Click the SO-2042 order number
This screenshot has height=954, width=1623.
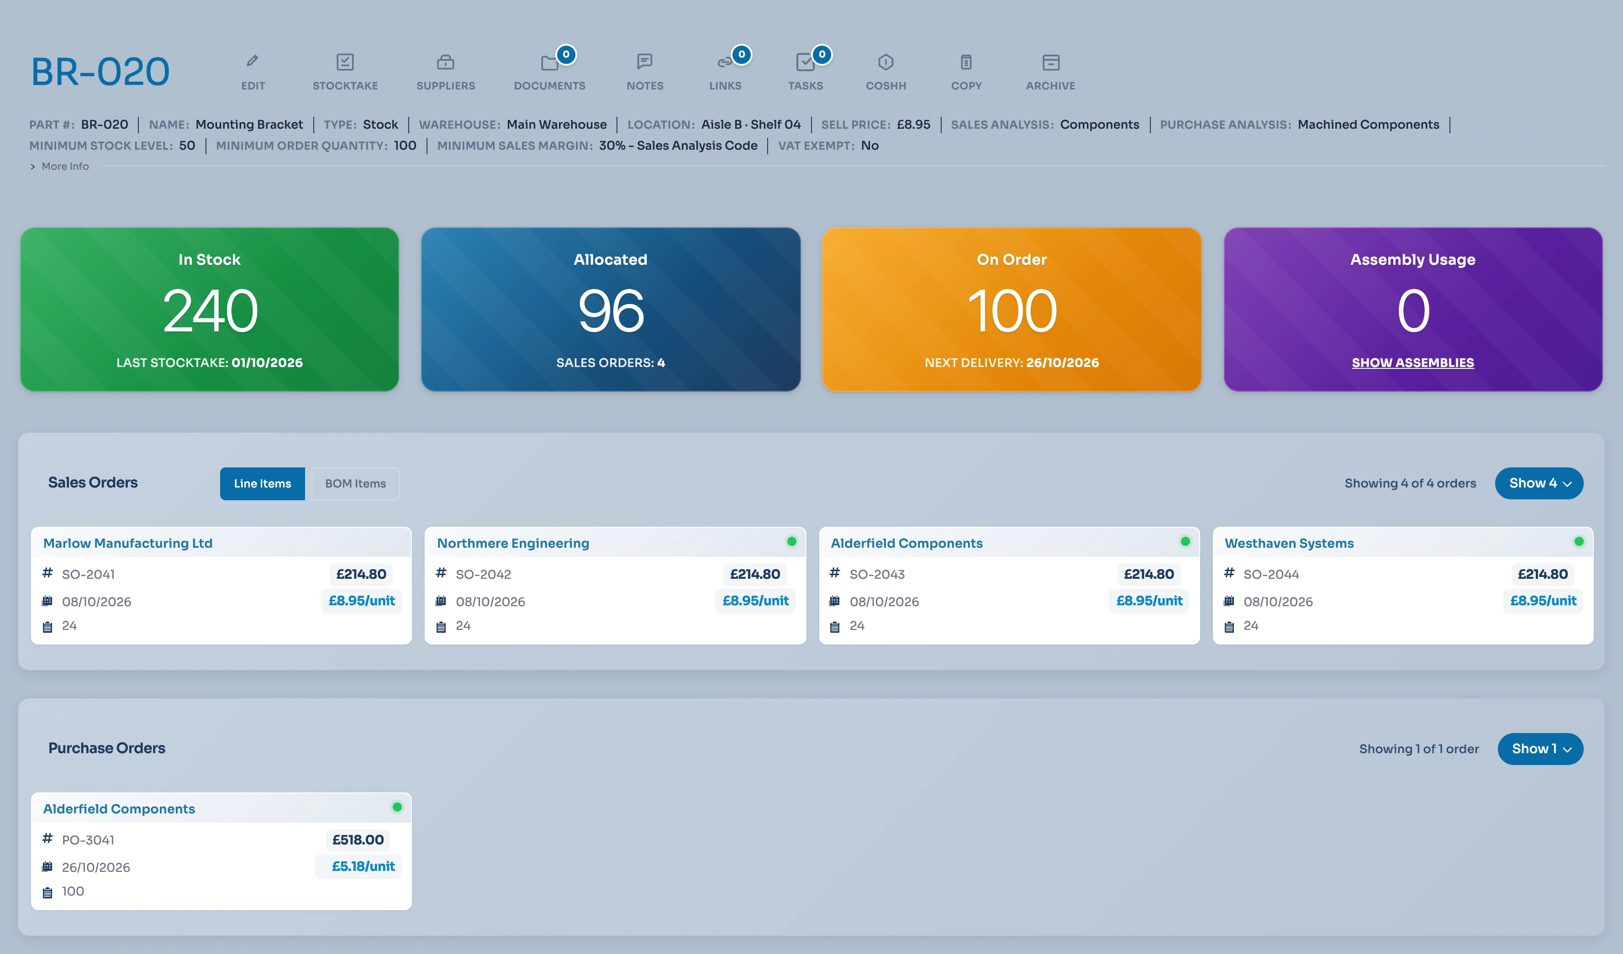pos(483,574)
